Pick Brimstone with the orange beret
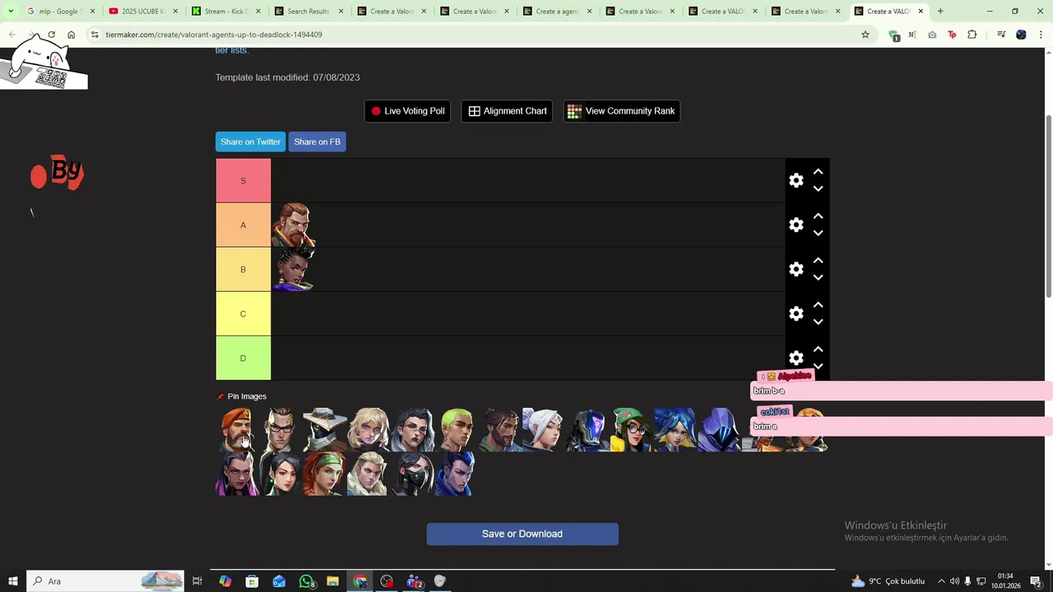Viewport: 1053px width, 592px height. pyautogui.click(x=237, y=429)
